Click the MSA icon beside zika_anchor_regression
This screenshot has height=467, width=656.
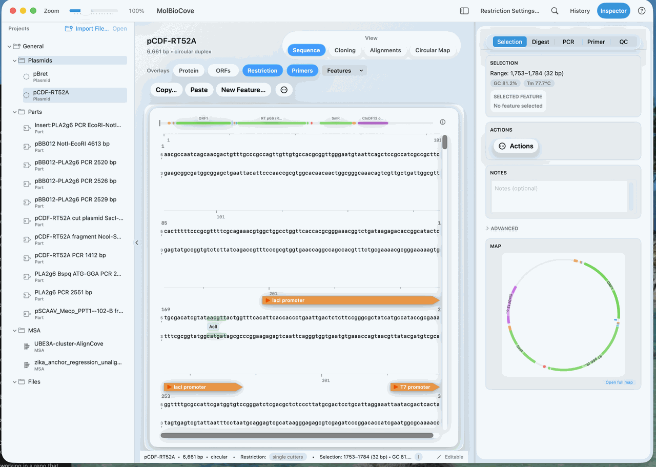pyautogui.click(x=27, y=365)
